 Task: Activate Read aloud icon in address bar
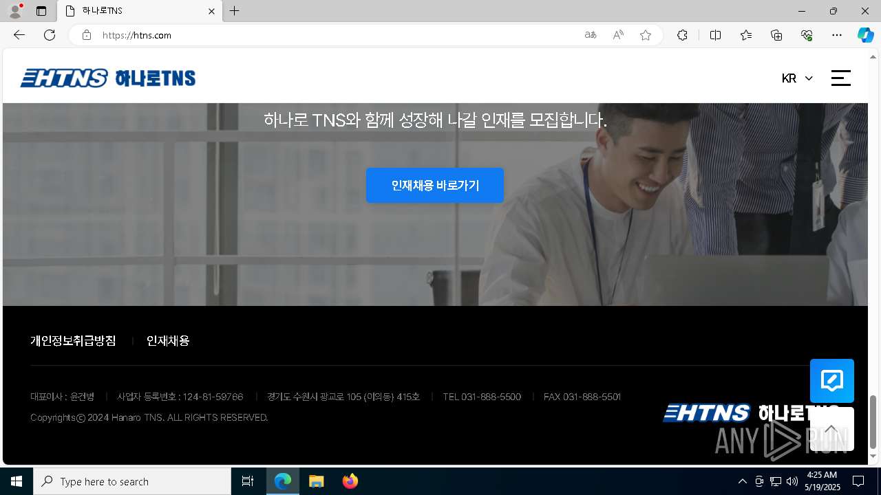pyautogui.click(x=618, y=35)
